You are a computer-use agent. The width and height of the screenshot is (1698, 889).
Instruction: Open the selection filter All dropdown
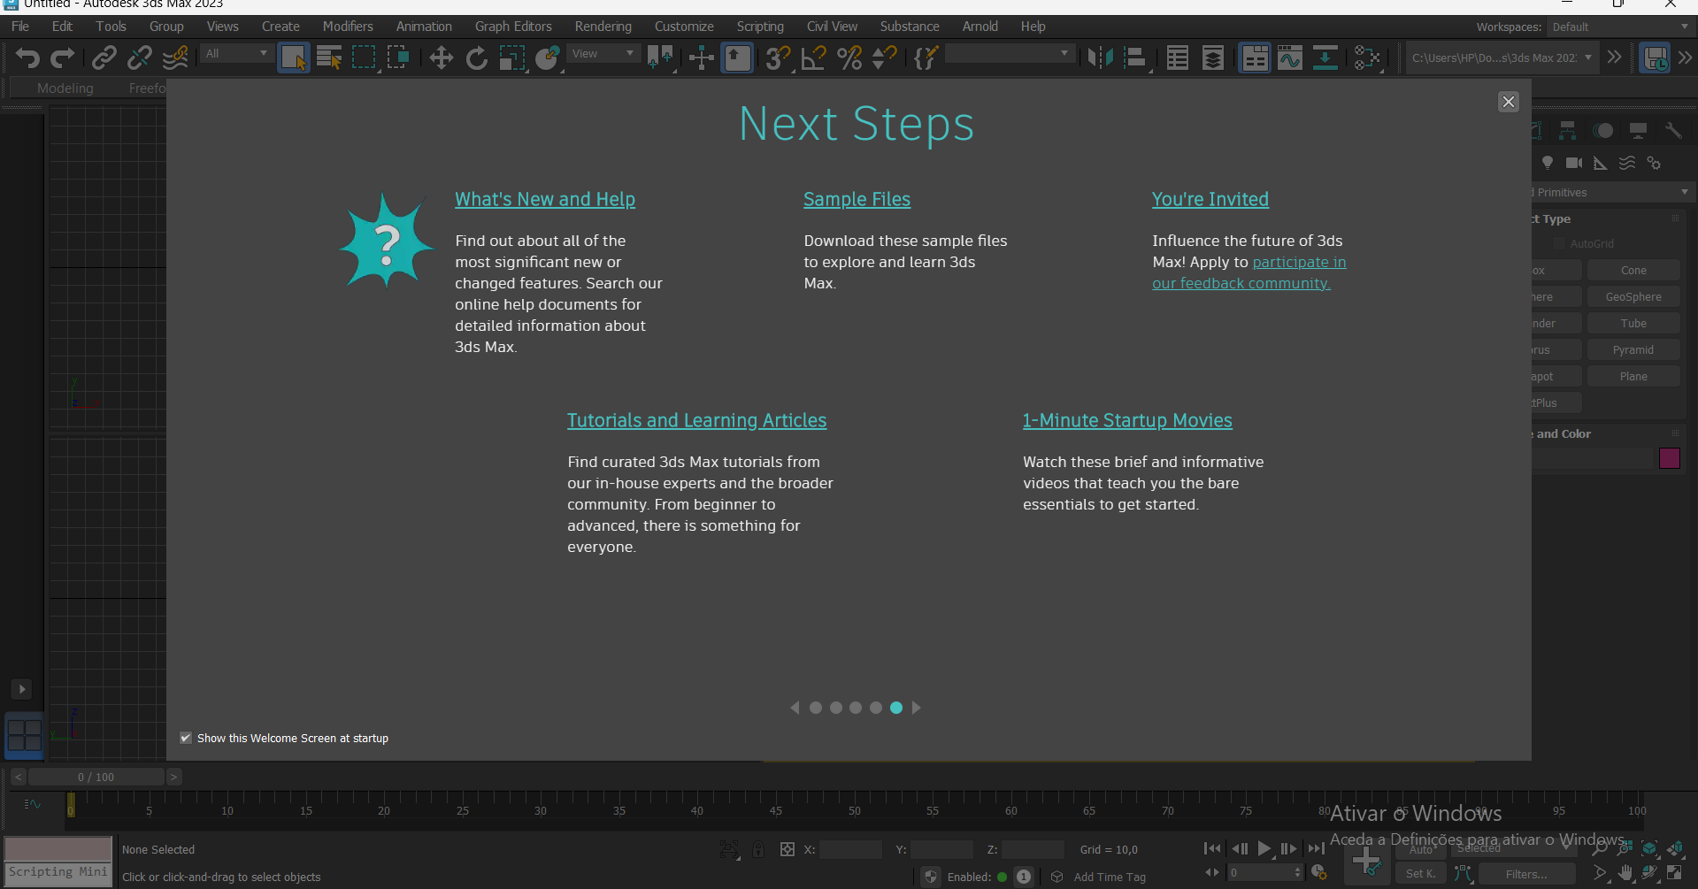[235, 54]
